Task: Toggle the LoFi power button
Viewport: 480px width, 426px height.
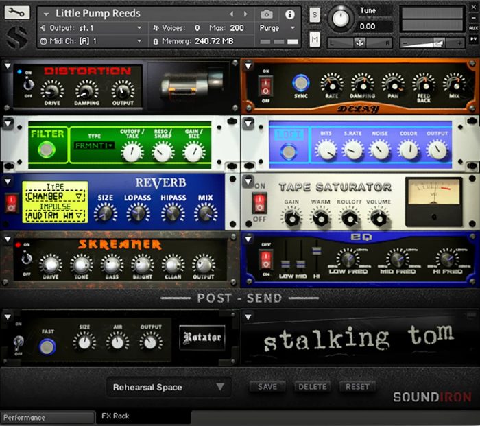Action: pos(288,152)
